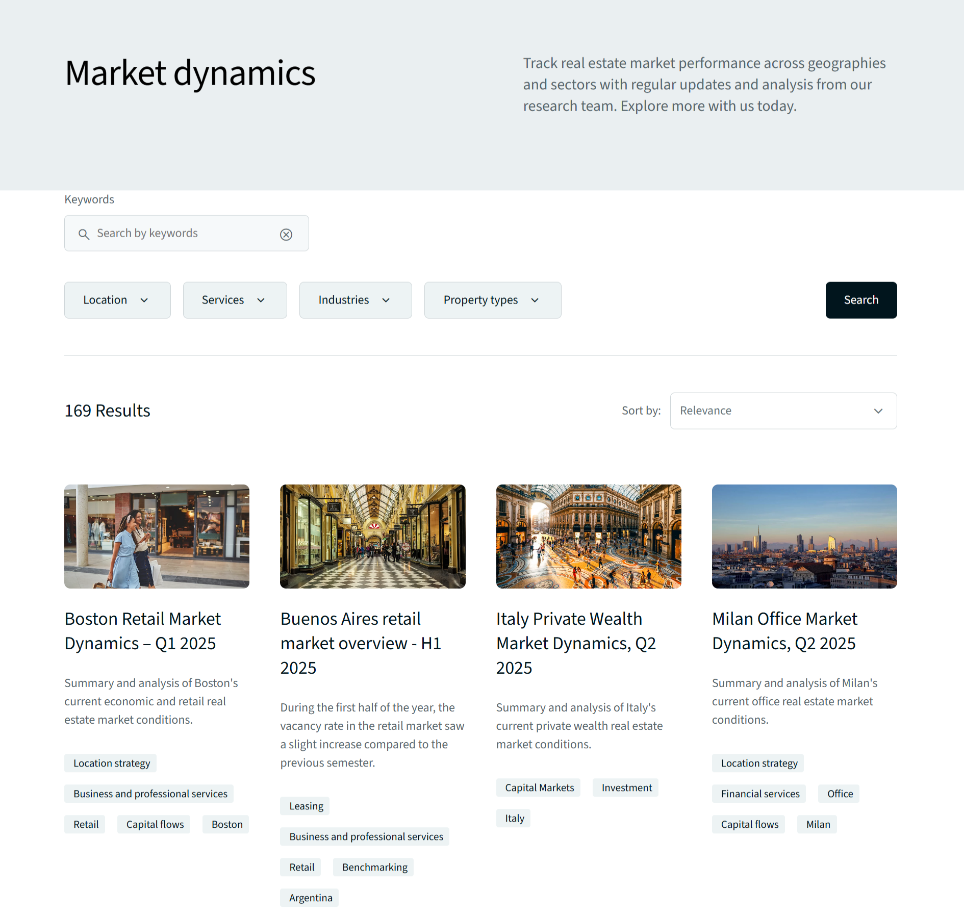Click the Argentina tag
This screenshot has height=916, width=964.
[x=310, y=898]
